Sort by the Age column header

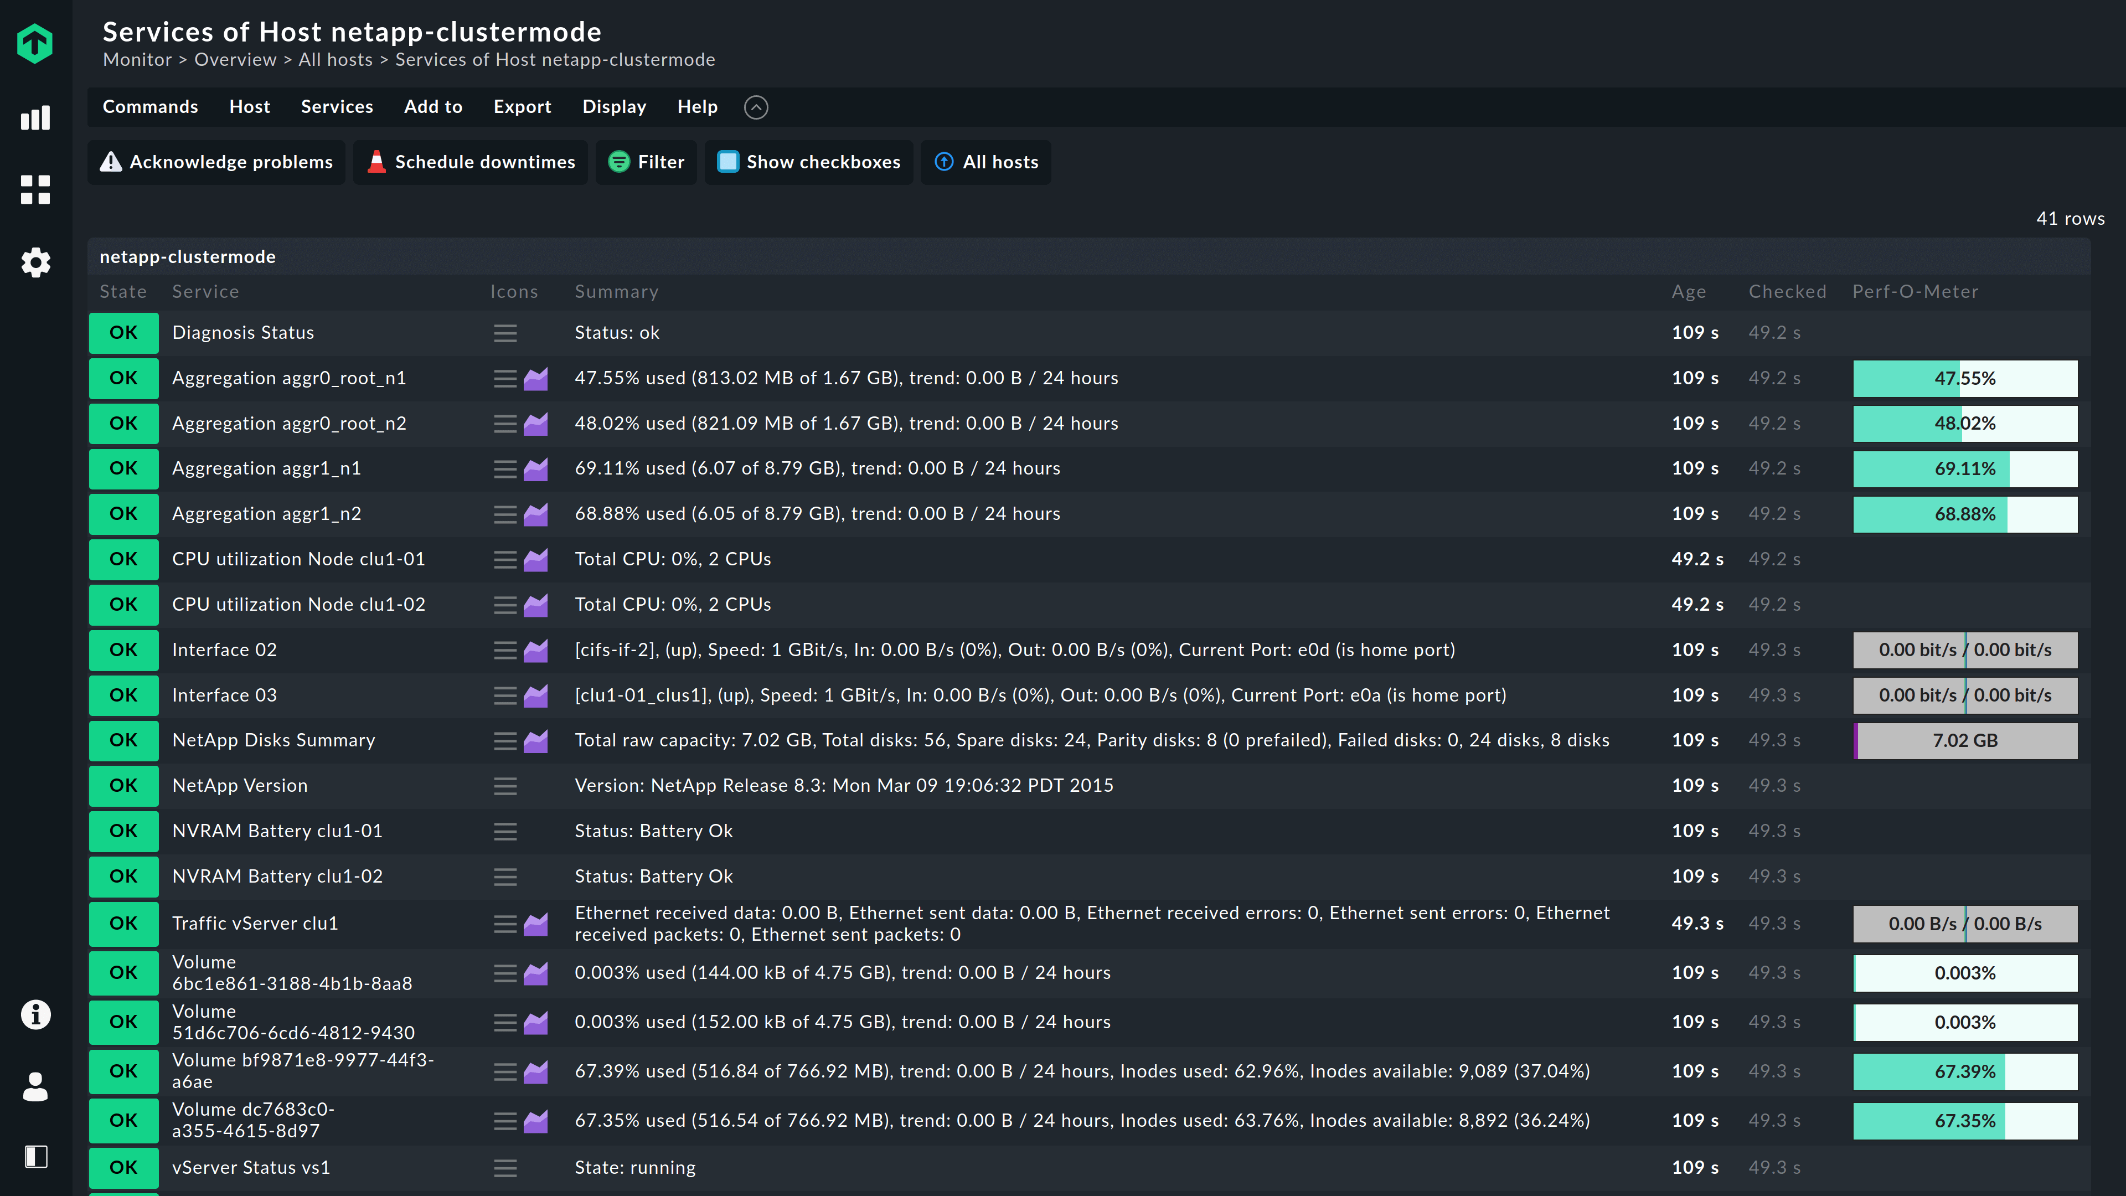pos(1689,291)
